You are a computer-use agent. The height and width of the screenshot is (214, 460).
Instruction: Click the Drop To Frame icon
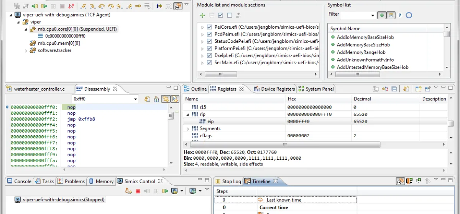point(147,6)
